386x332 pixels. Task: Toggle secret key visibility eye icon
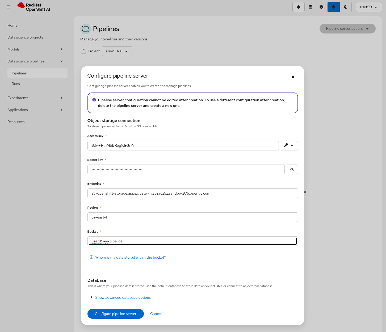pyautogui.click(x=292, y=169)
